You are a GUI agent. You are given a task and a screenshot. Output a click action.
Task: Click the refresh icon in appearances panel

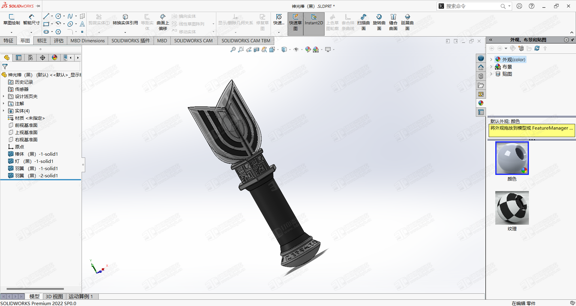(x=537, y=48)
